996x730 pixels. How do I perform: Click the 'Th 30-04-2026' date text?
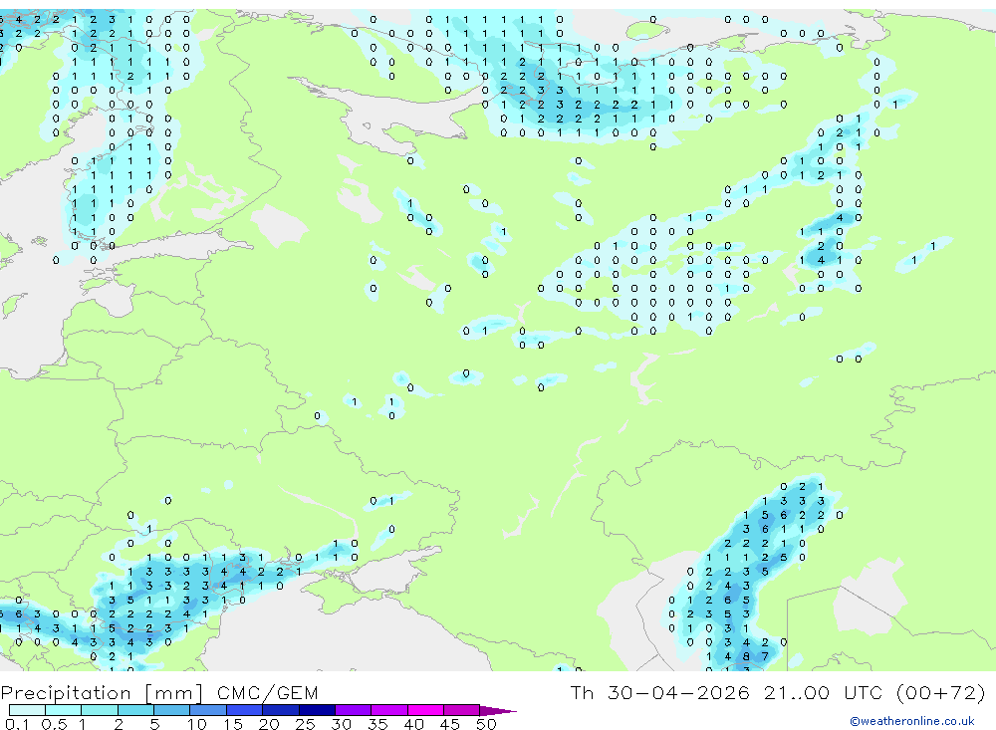[660, 692]
